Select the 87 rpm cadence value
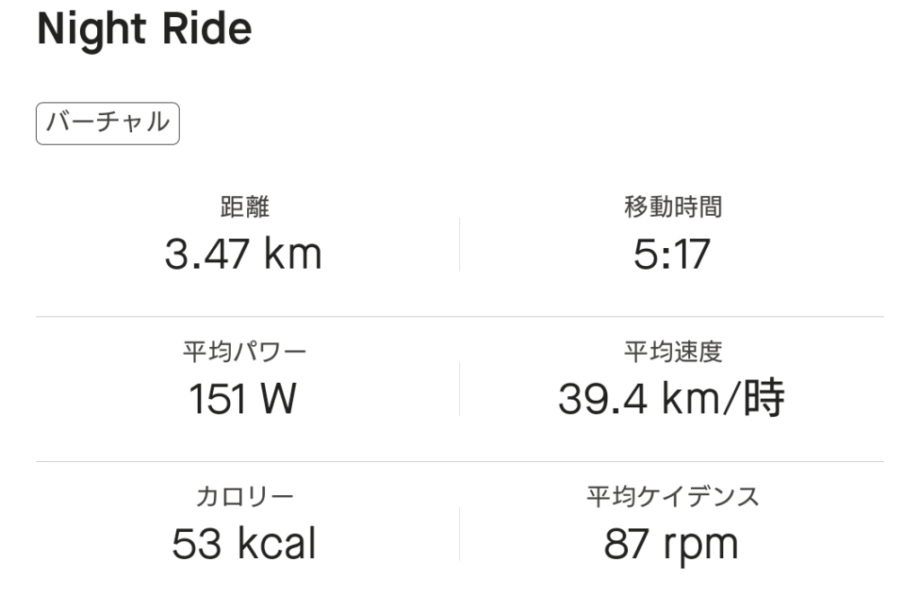The width and height of the screenshot is (920, 612). tap(671, 544)
